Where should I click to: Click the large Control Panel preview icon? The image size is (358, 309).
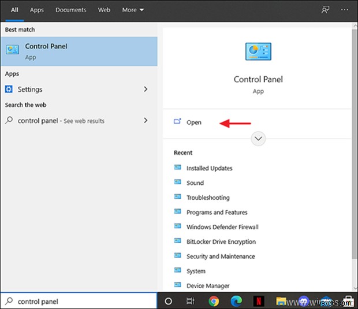258,51
